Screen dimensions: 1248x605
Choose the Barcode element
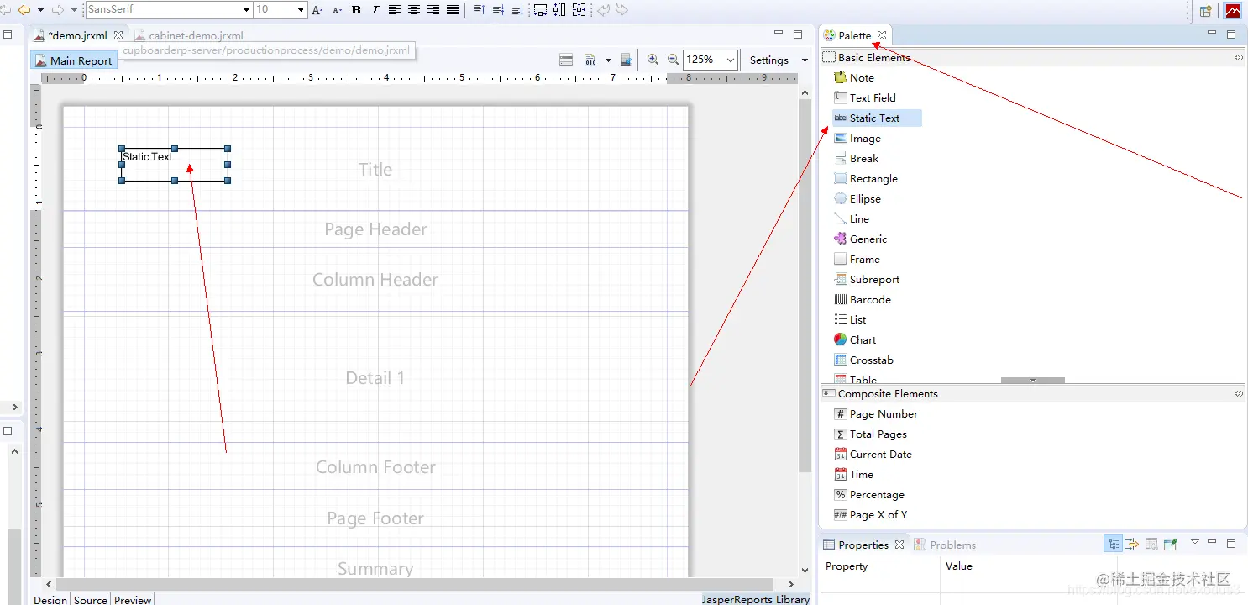[x=863, y=300]
